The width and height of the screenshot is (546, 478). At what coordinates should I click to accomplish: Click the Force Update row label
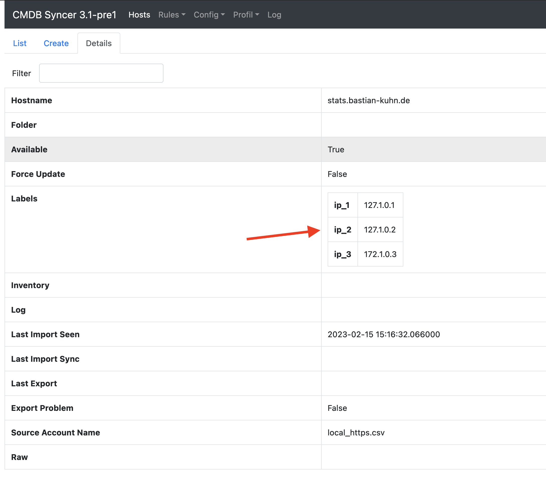[38, 174]
